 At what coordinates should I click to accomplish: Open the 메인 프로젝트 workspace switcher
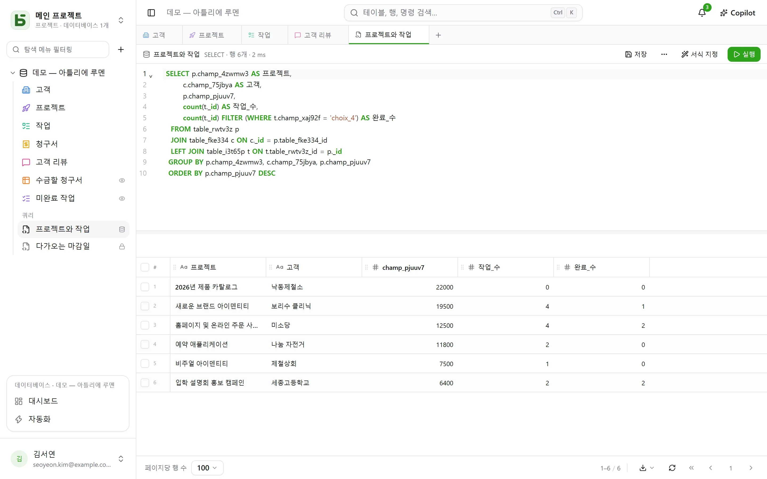point(121,20)
